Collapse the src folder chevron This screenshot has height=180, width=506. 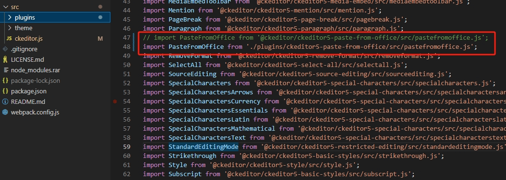(5, 7)
